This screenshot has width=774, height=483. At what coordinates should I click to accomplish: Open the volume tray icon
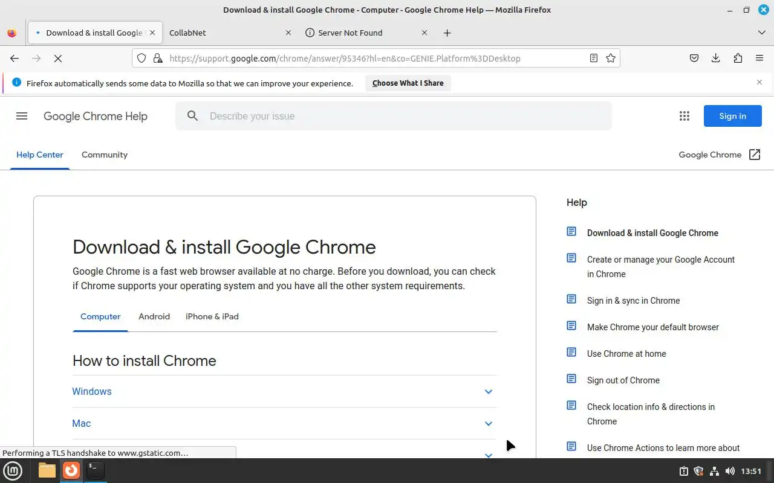click(x=730, y=471)
